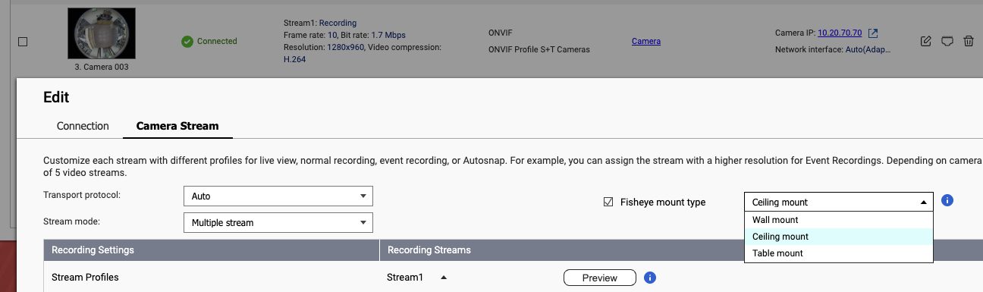Uncheck Fisheye mount type checkbox
The height and width of the screenshot is (292, 983).
click(608, 202)
